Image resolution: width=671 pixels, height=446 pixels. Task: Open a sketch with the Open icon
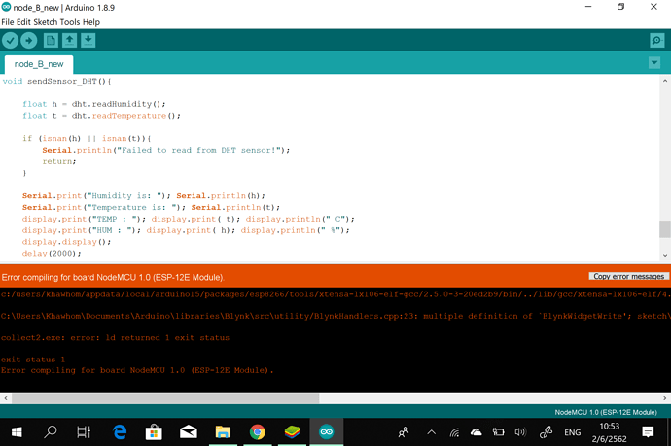[69, 41]
